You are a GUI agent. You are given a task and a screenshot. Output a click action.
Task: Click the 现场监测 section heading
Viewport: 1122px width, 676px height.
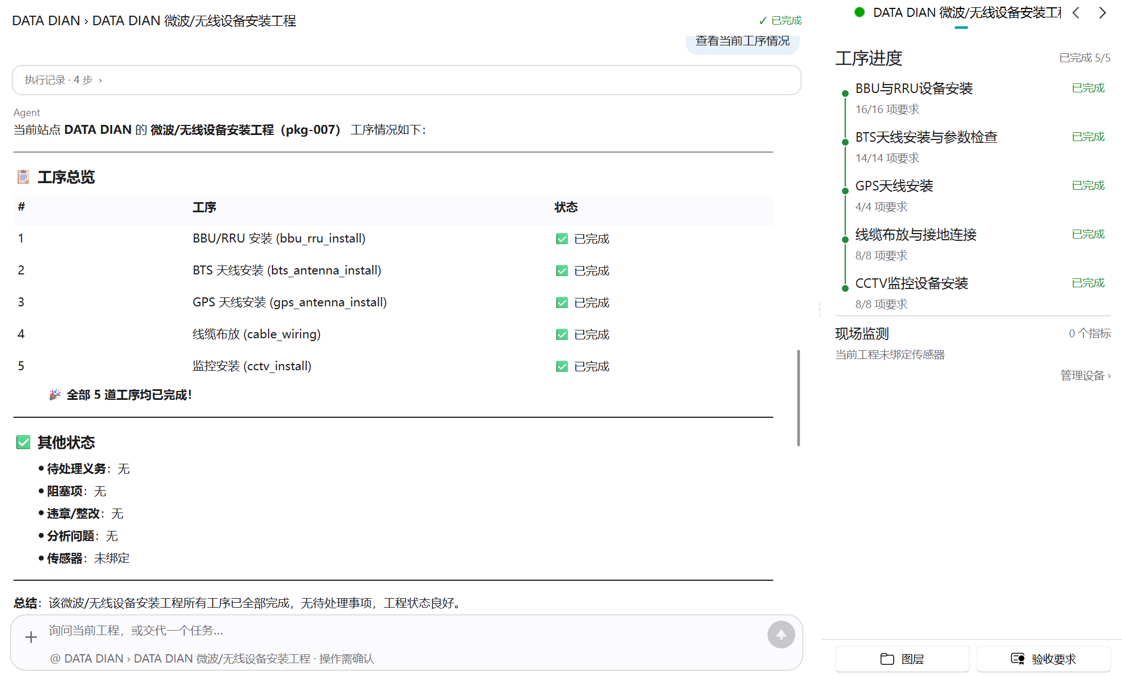click(862, 334)
